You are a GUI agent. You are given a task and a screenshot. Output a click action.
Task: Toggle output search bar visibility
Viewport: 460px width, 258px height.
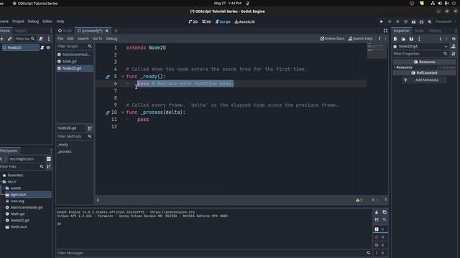coord(385,219)
